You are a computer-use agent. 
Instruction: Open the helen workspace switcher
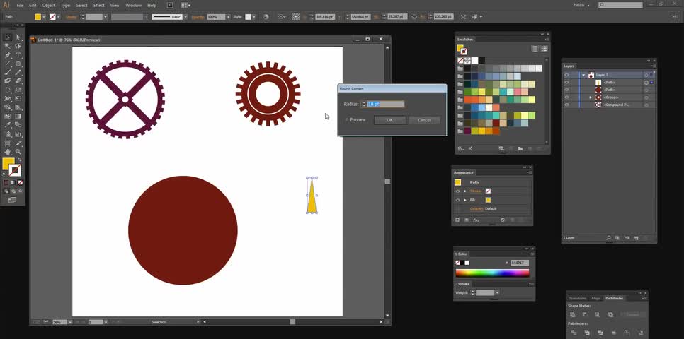point(581,5)
